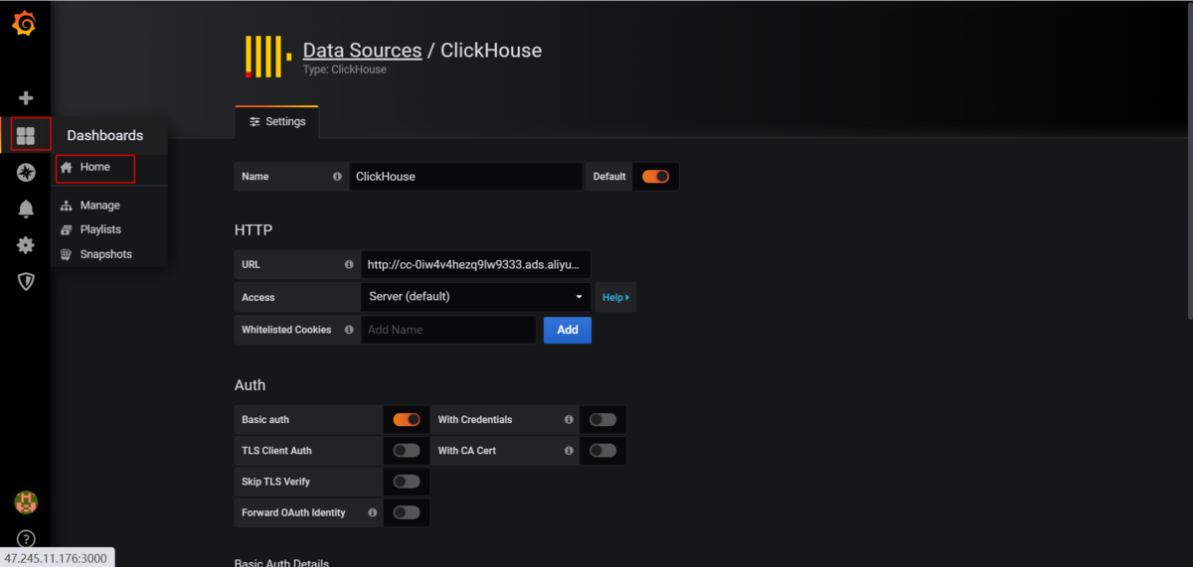Image resolution: width=1193 pixels, height=567 pixels.
Task: Click the Add button for whitelisted cookies
Action: click(x=568, y=330)
